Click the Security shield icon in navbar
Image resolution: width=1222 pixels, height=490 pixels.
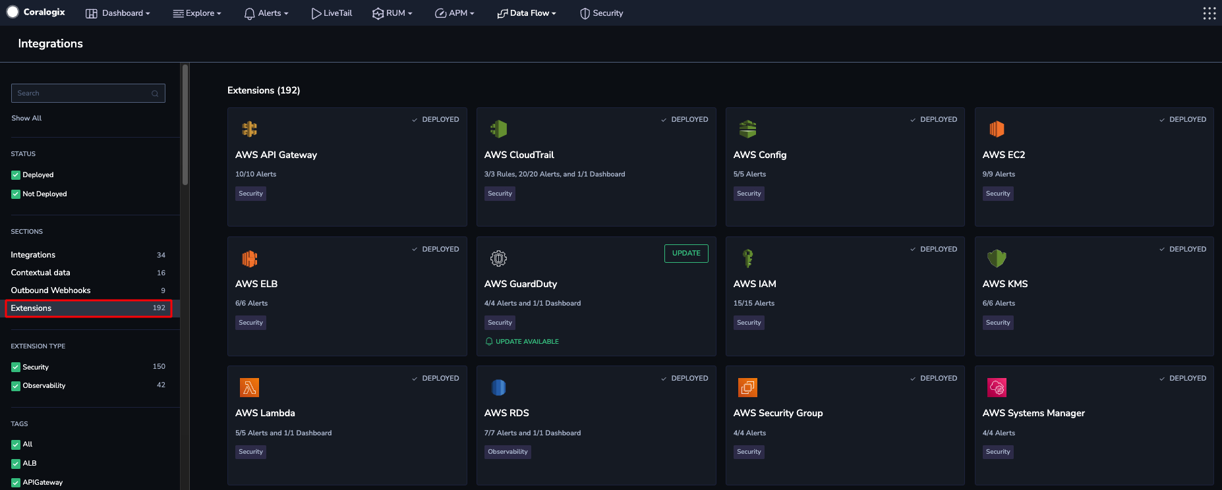click(585, 13)
